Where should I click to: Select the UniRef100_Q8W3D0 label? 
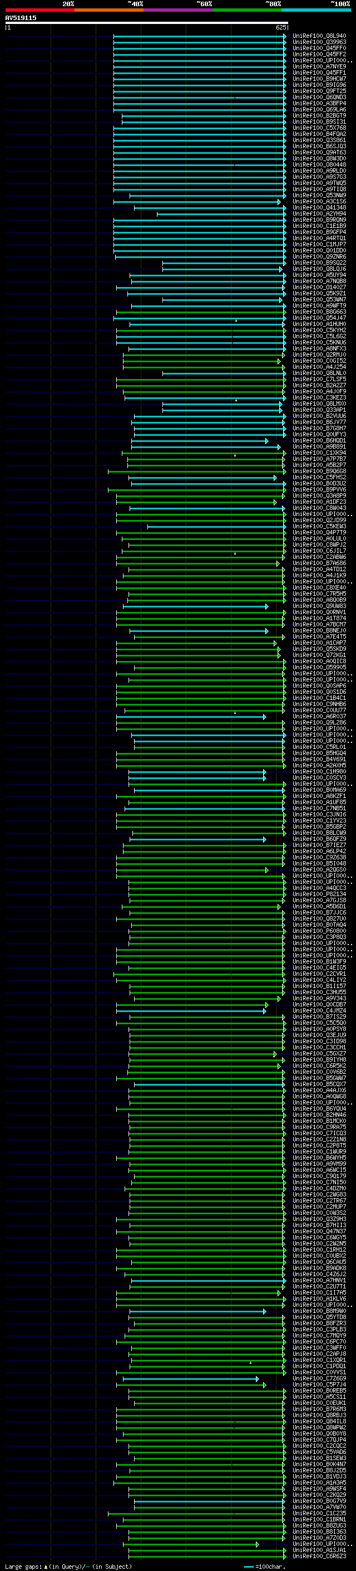pyautogui.click(x=319, y=159)
